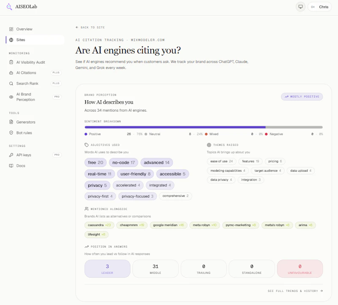338x305 pixels.
Task: Click the 'comprehensive 2' chip
Action: 175,196
